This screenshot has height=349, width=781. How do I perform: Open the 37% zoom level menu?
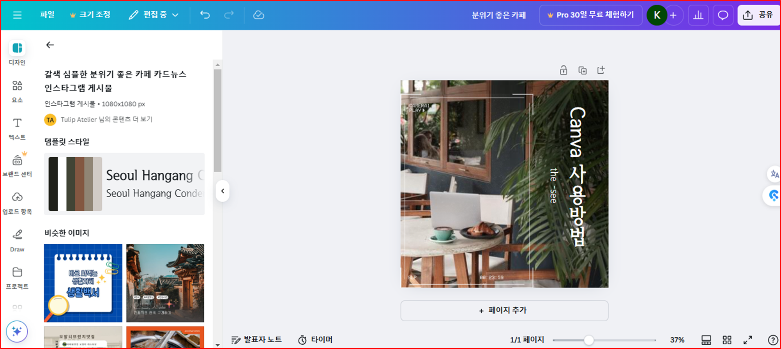point(677,340)
